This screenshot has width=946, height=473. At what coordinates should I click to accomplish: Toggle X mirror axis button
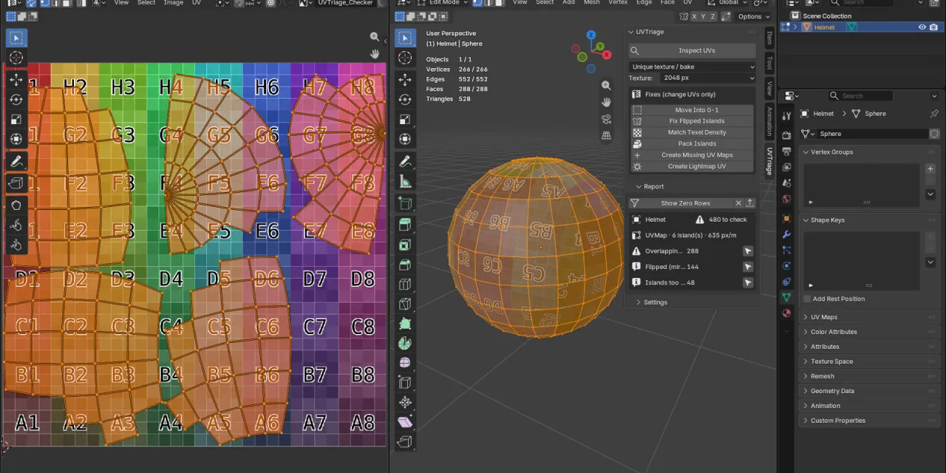693,16
